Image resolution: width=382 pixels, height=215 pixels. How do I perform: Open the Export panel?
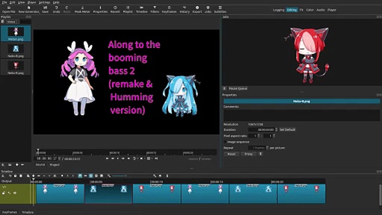(197, 10)
